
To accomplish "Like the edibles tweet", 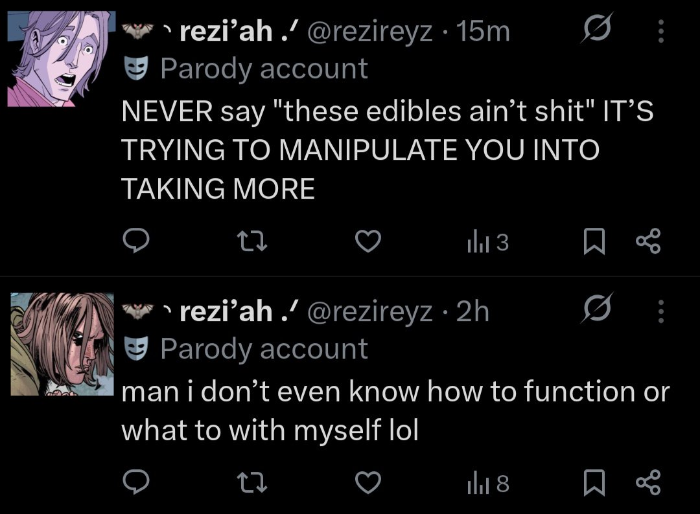I will click(368, 241).
